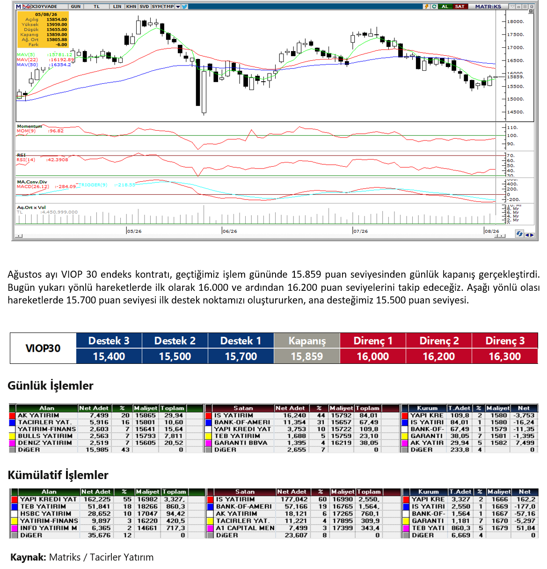
Task: Select the LIN scale button
Action: click(x=117, y=7)
